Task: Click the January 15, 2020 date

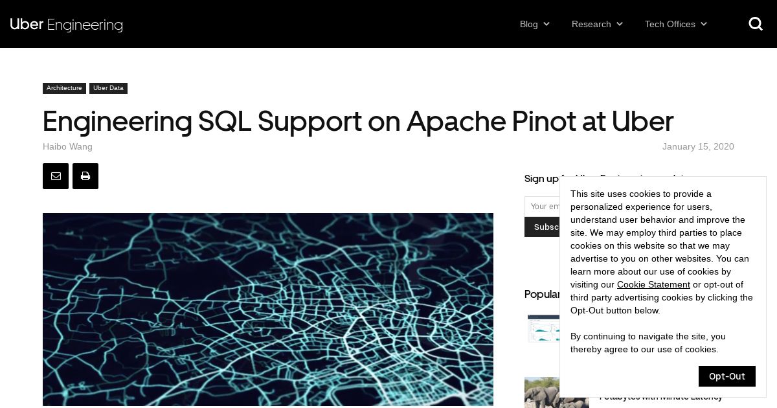Action: (x=698, y=147)
